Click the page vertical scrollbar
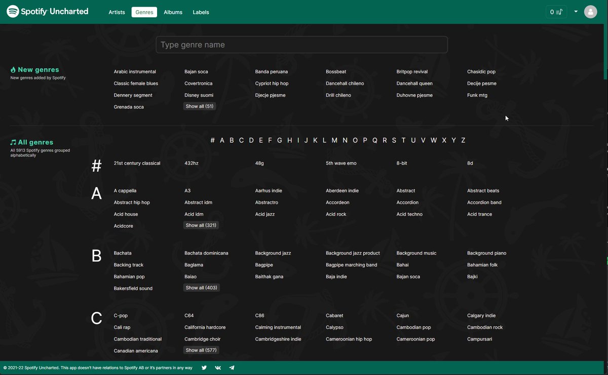The height and width of the screenshot is (375, 608). pyautogui.click(x=605, y=40)
